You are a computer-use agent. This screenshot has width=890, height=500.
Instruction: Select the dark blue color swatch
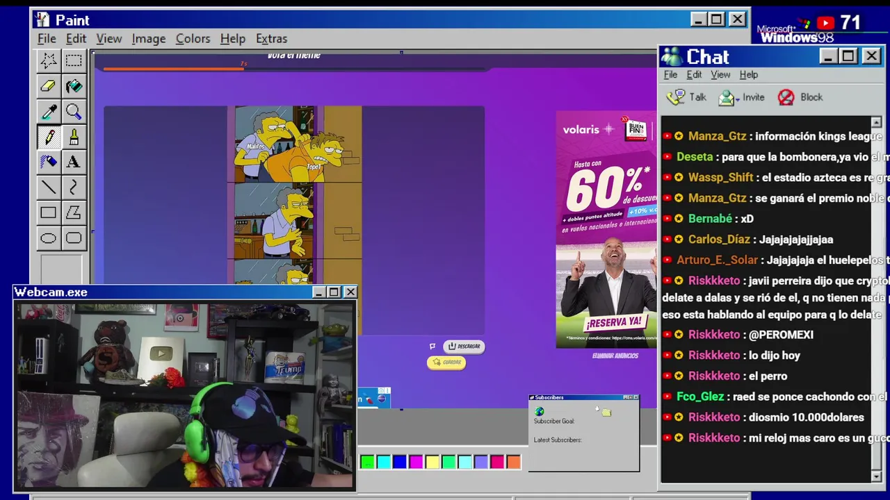point(399,462)
